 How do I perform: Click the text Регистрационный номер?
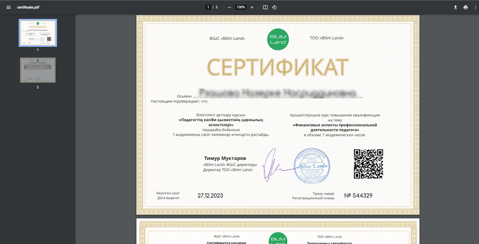tap(313, 198)
